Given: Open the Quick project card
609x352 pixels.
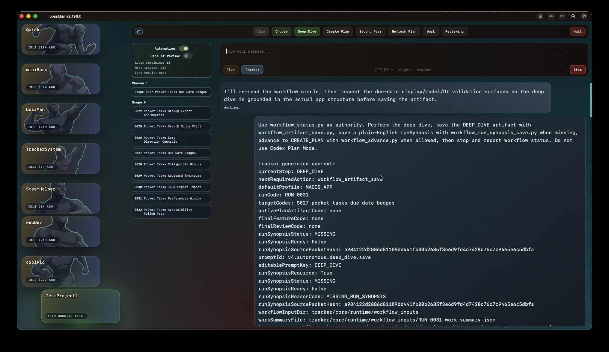Looking at the screenshot, I should coord(61,39).
